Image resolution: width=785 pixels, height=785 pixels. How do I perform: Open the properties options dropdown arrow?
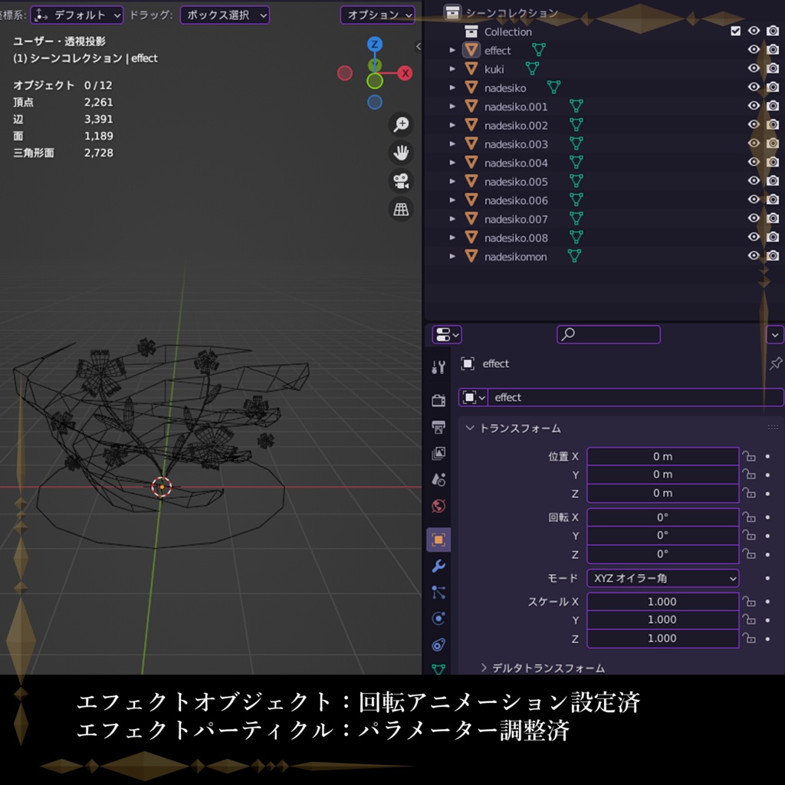pos(774,334)
